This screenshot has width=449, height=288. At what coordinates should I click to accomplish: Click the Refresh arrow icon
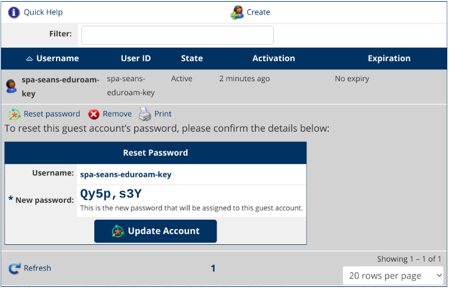[15, 268]
